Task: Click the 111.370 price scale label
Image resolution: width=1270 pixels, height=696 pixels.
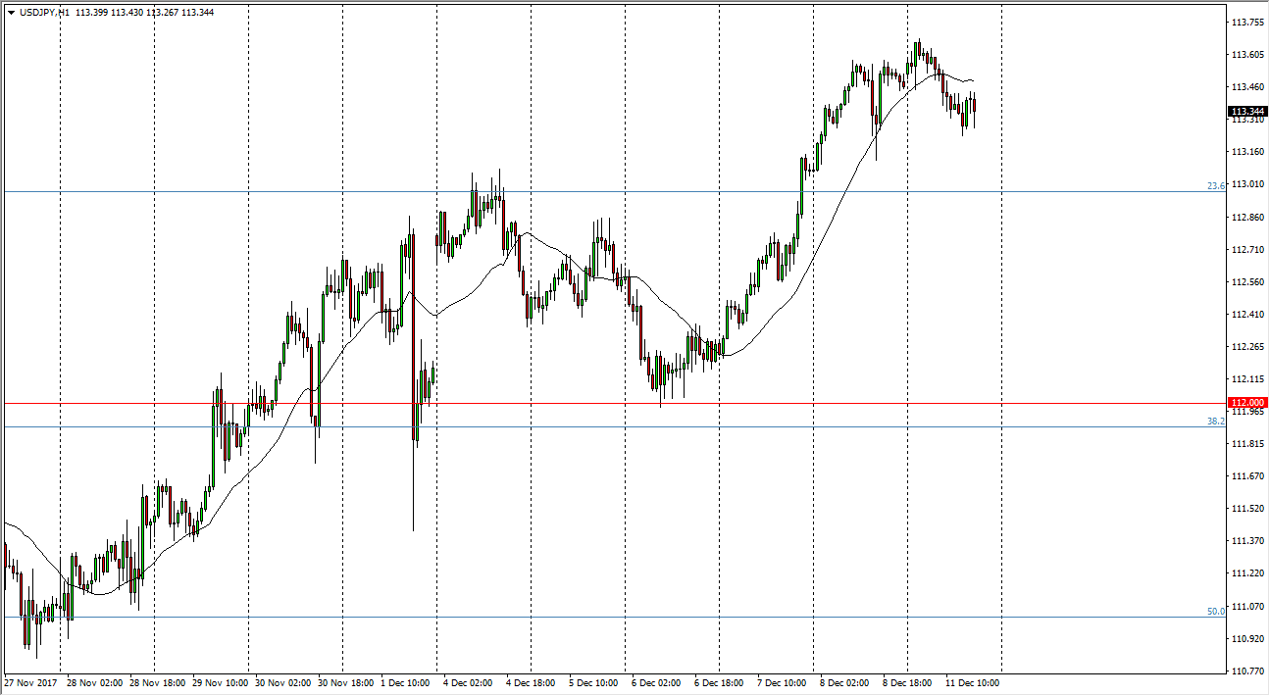Action: click(x=1246, y=541)
